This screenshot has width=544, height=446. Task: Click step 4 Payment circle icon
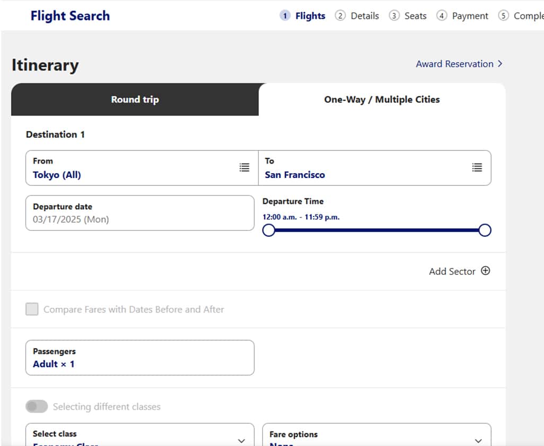442,16
